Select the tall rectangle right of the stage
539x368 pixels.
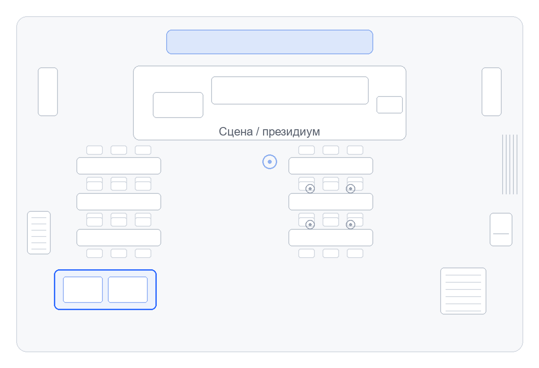(x=491, y=92)
